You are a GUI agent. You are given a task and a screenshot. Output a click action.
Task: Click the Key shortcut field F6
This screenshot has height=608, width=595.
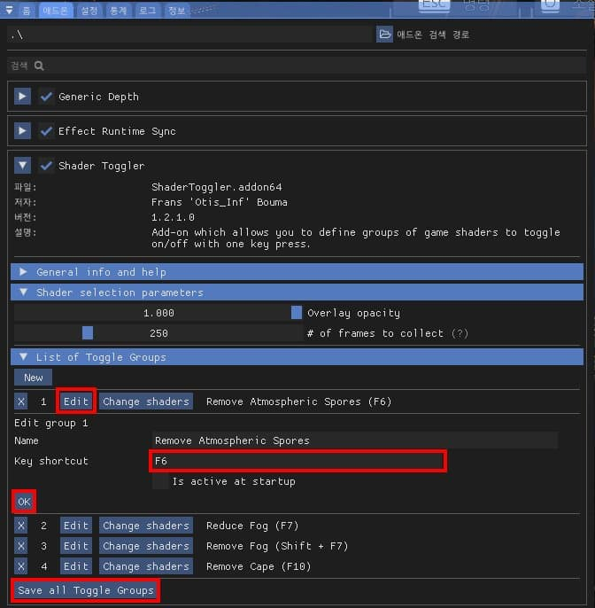click(x=297, y=461)
